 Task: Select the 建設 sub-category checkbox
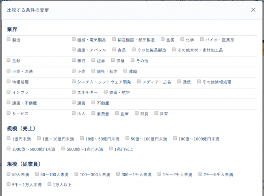[x=74, y=102]
